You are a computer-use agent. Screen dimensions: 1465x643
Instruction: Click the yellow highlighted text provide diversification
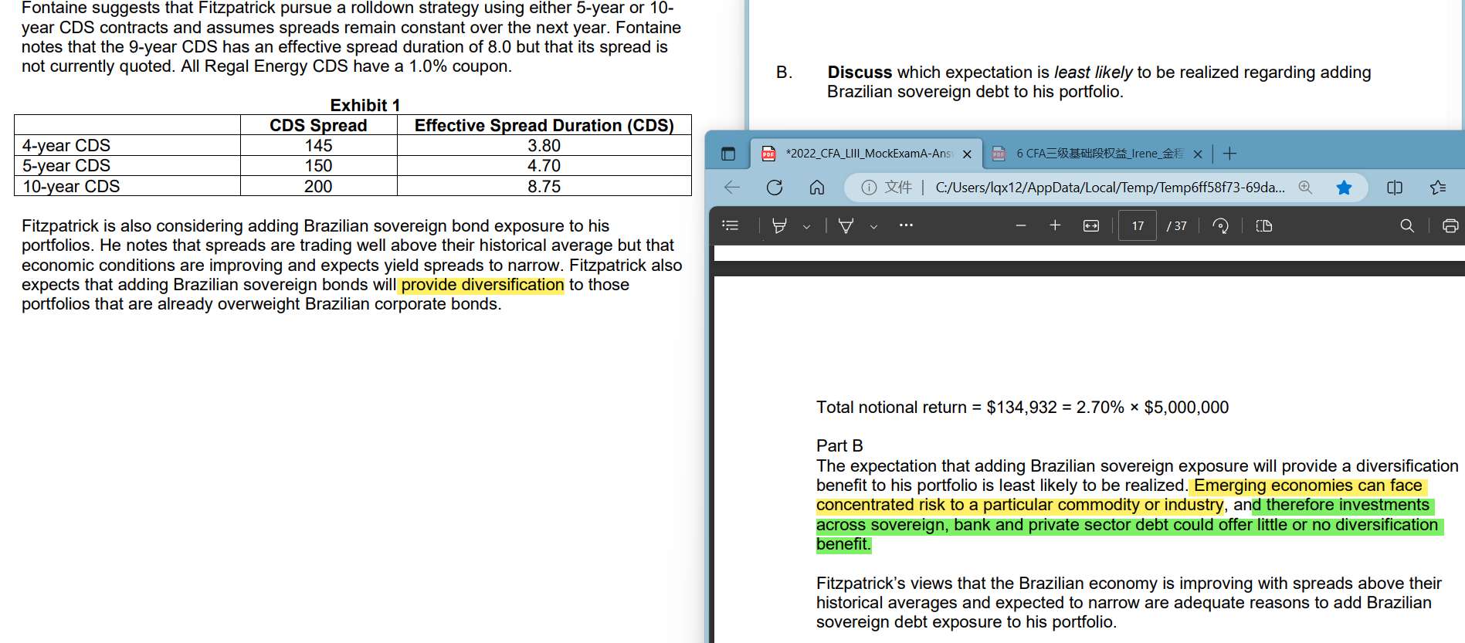coord(482,285)
